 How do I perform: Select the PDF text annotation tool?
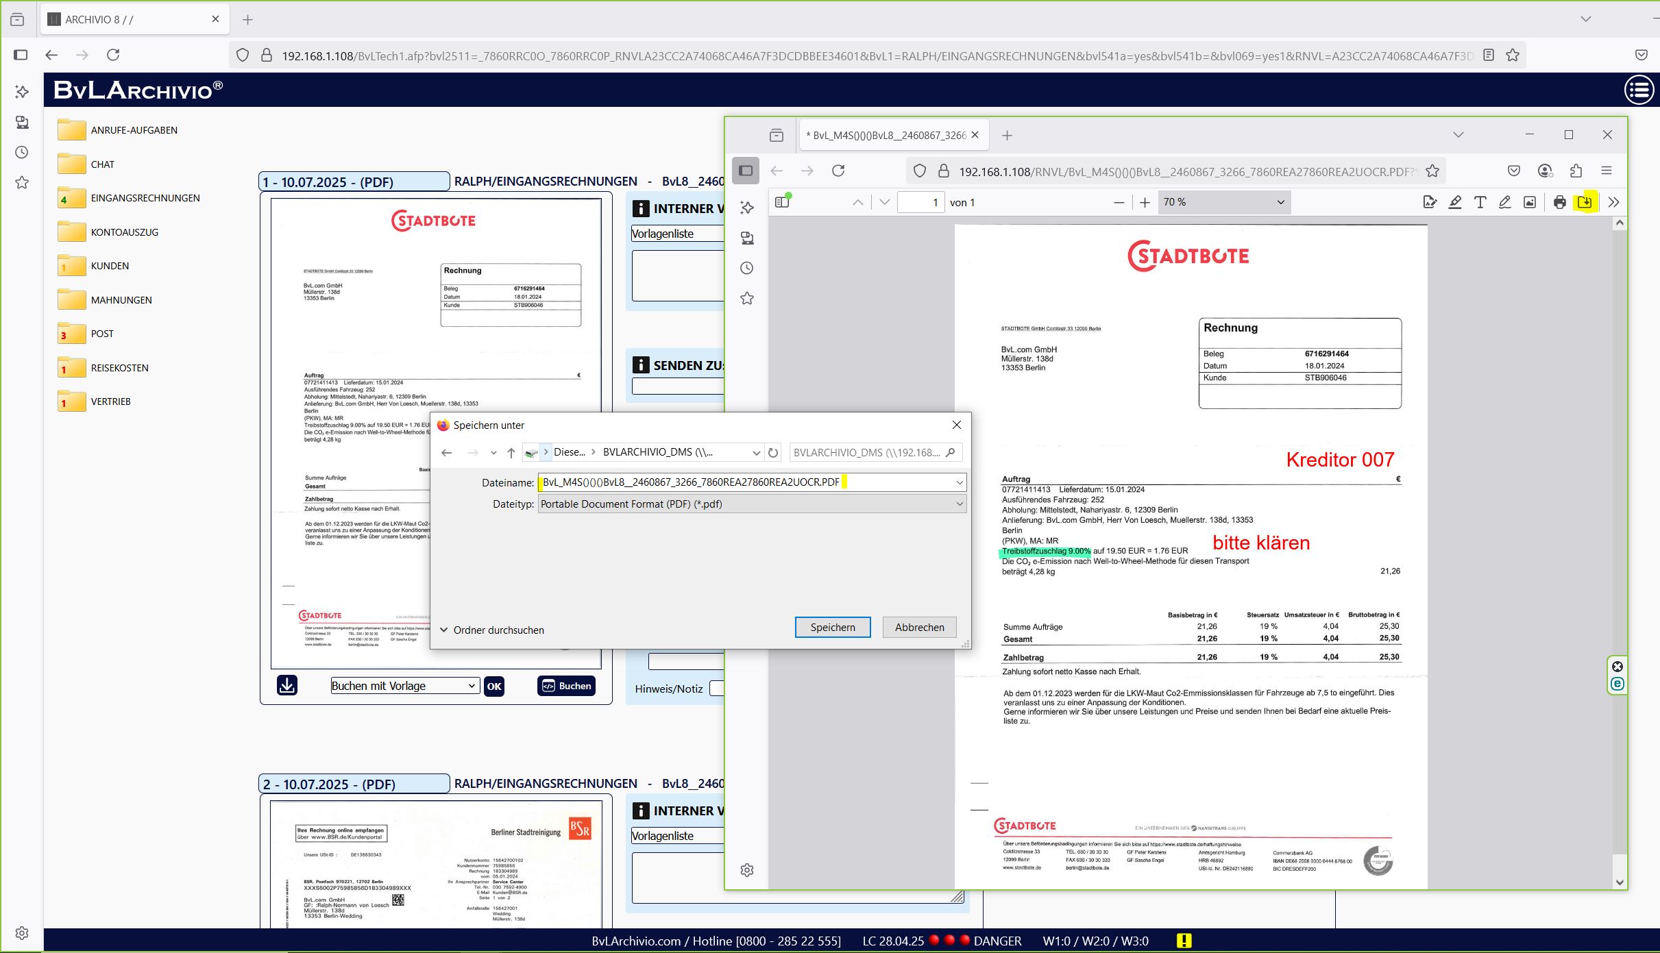(1480, 202)
